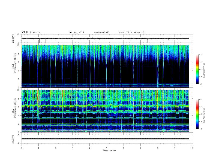
Task: Click the ch.1 spectrogram plot
Action: (x=105, y=66)
